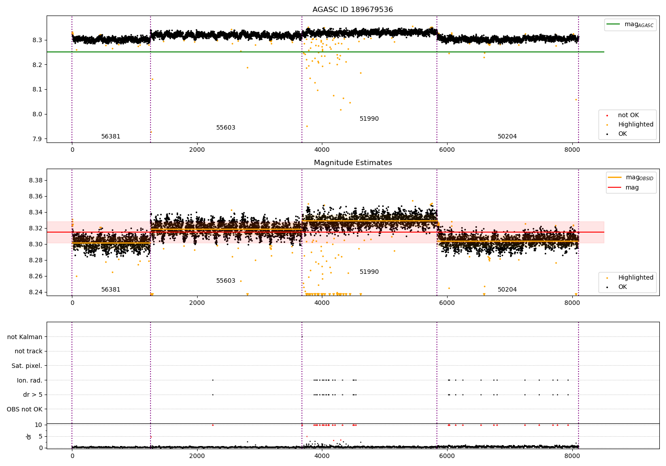Viewport: 666px width, 466px height.
Task: Select the orange mag OBSID legend entry
Action: [631, 178]
